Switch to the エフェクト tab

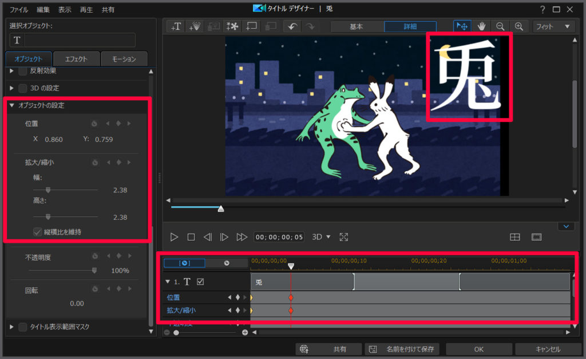tap(76, 59)
